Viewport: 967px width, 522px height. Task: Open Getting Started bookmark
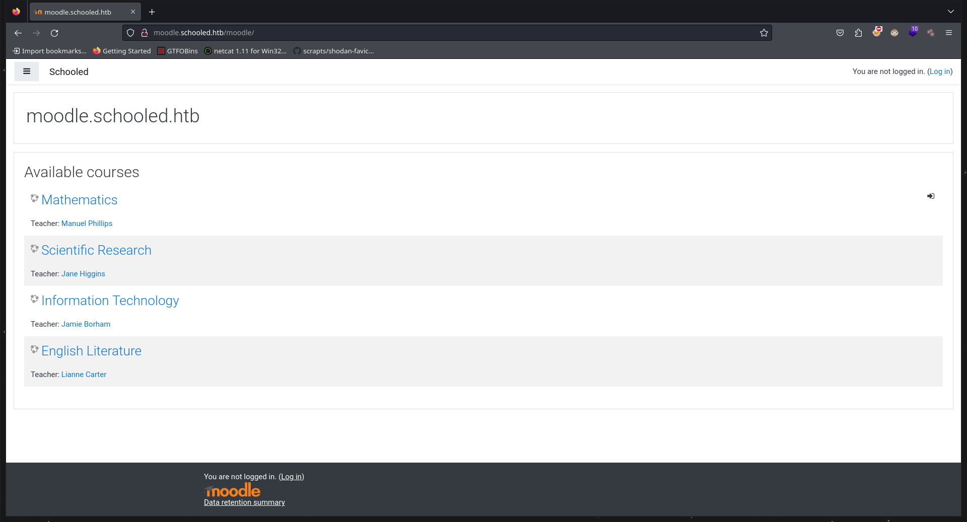[x=122, y=51]
